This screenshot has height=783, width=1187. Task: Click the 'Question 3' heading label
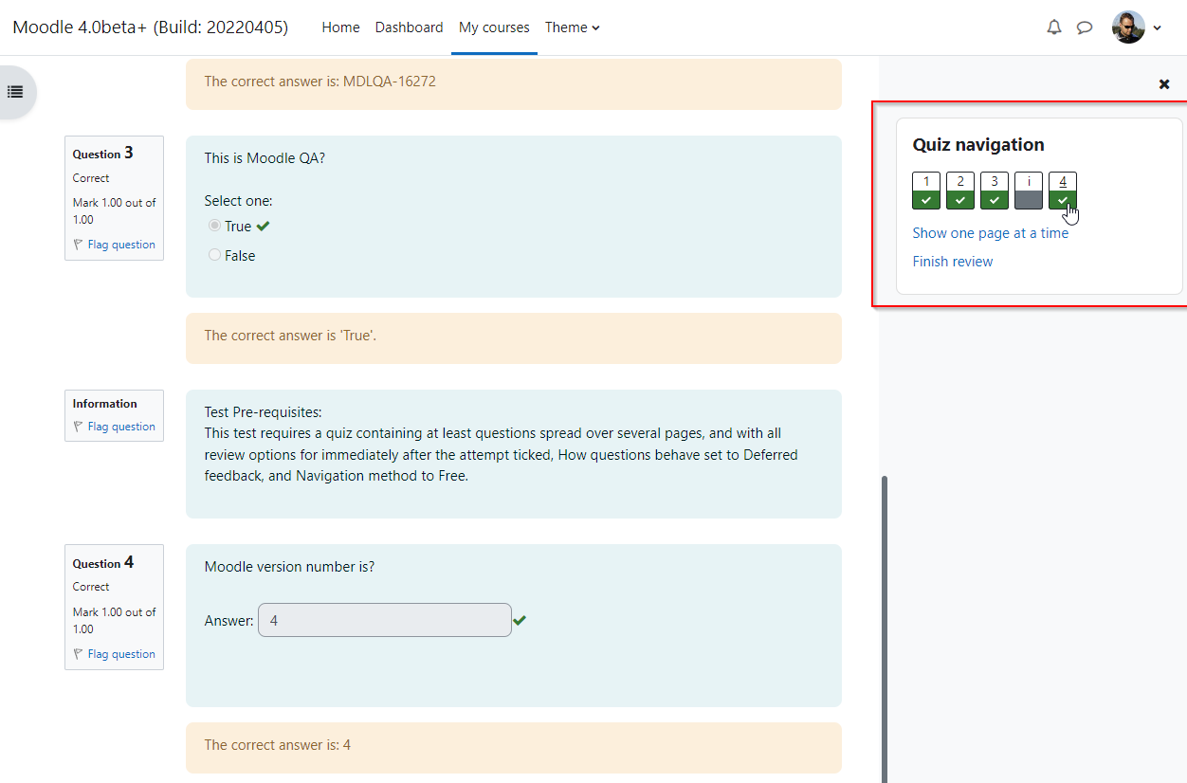(x=103, y=154)
